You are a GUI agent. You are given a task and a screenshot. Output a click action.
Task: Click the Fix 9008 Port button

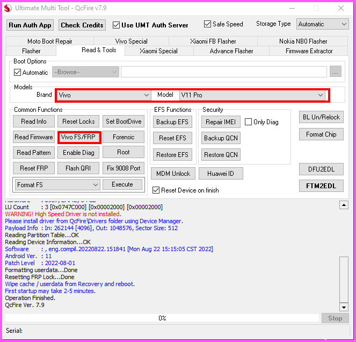pos(123,168)
